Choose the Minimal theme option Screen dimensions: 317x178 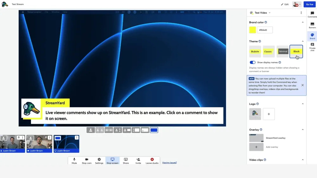(x=283, y=52)
